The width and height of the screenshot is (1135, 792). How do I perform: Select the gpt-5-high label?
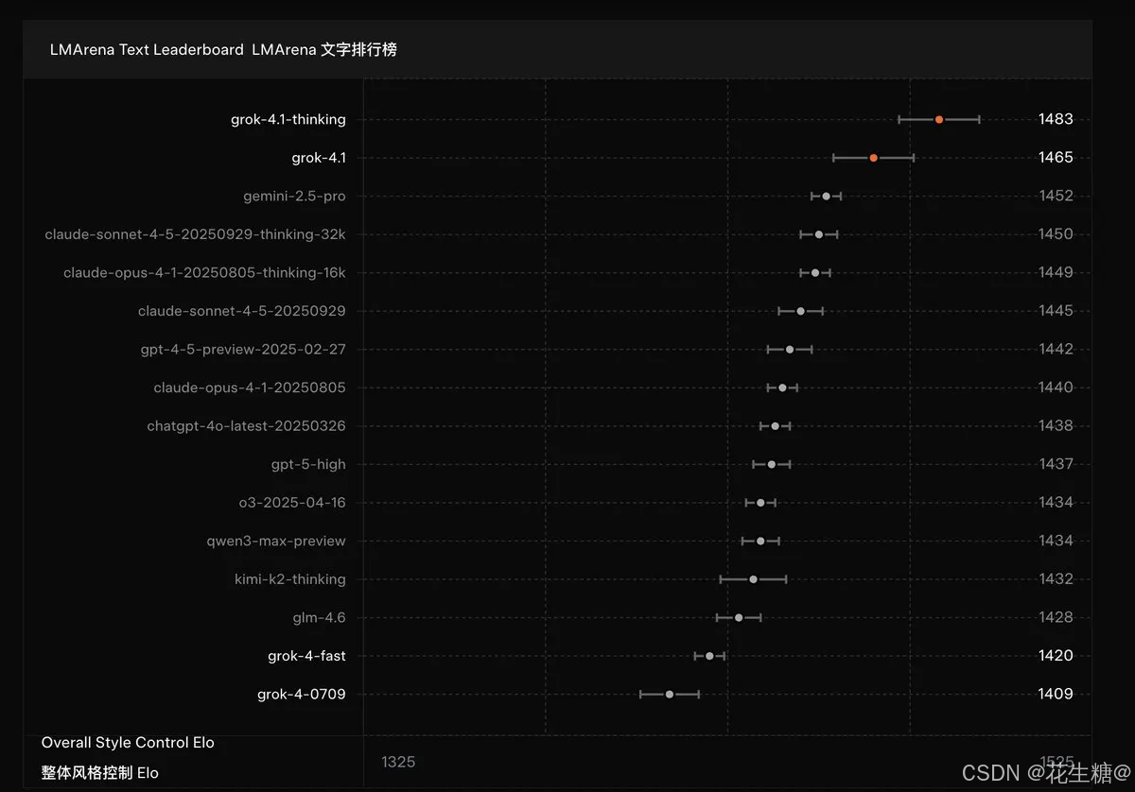coord(308,464)
